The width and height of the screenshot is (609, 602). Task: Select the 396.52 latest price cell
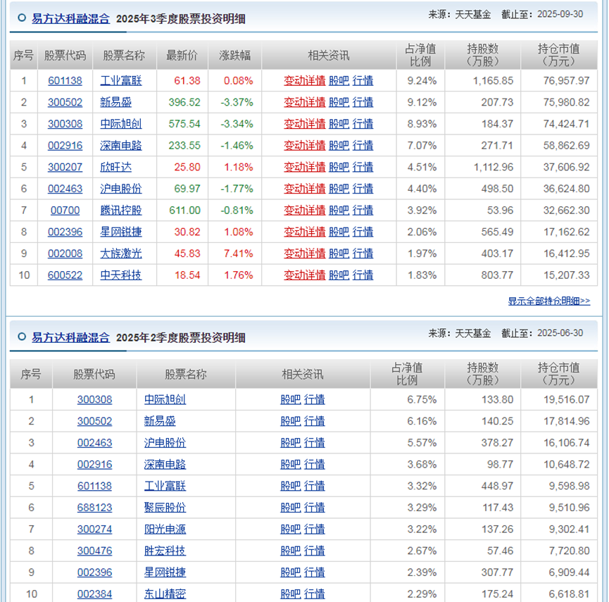click(x=184, y=103)
